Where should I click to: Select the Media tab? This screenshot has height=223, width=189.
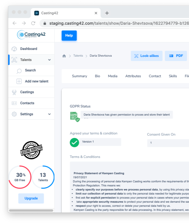click(x=113, y=76)
